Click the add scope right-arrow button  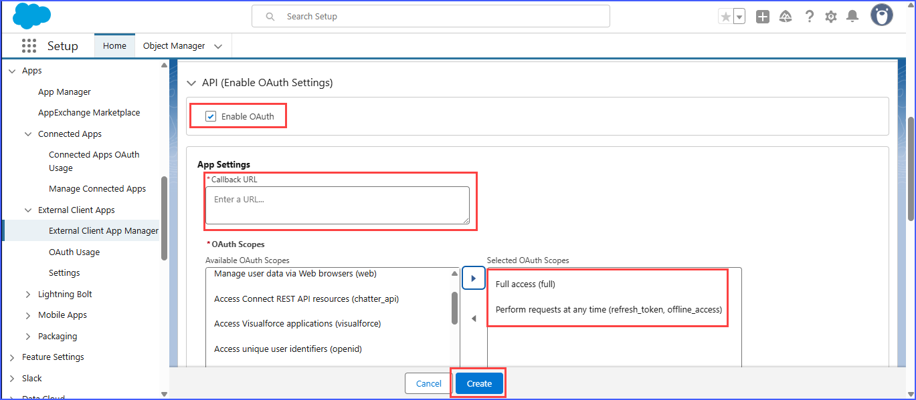point(473,278)
